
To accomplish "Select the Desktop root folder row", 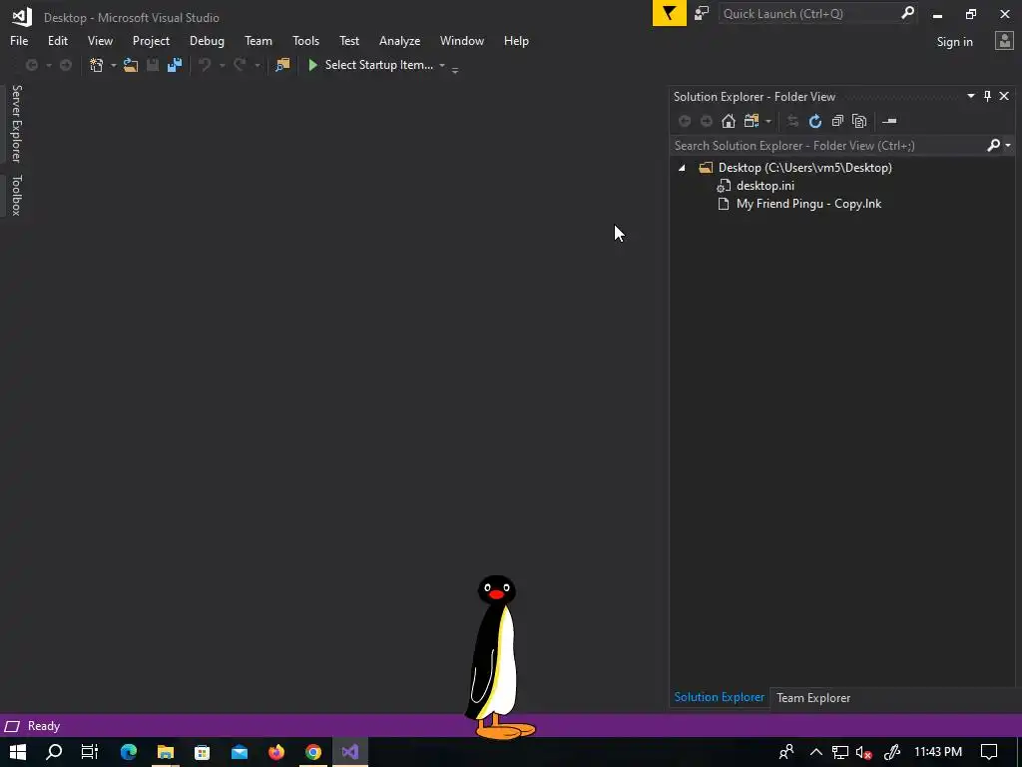I will point(805,168).
